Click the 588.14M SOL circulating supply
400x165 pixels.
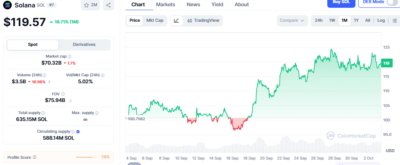coord(58,138)
